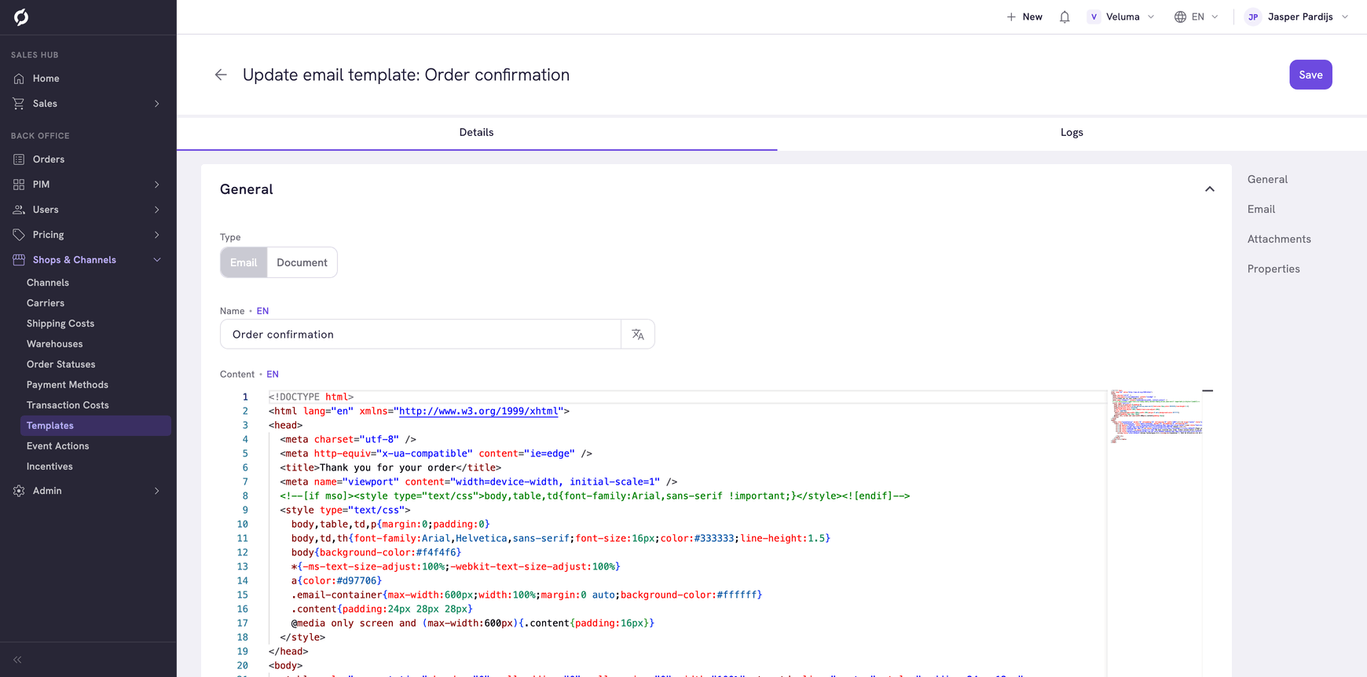
Task: Click the Veluma V badge icon
Action: point(1094,17)
